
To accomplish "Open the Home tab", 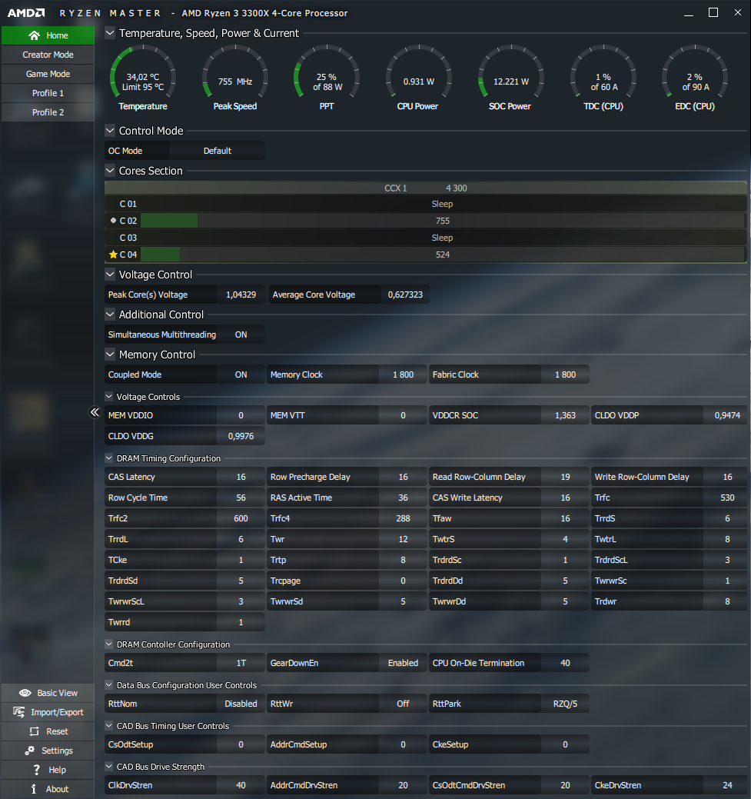I will (x=48, y=35).
